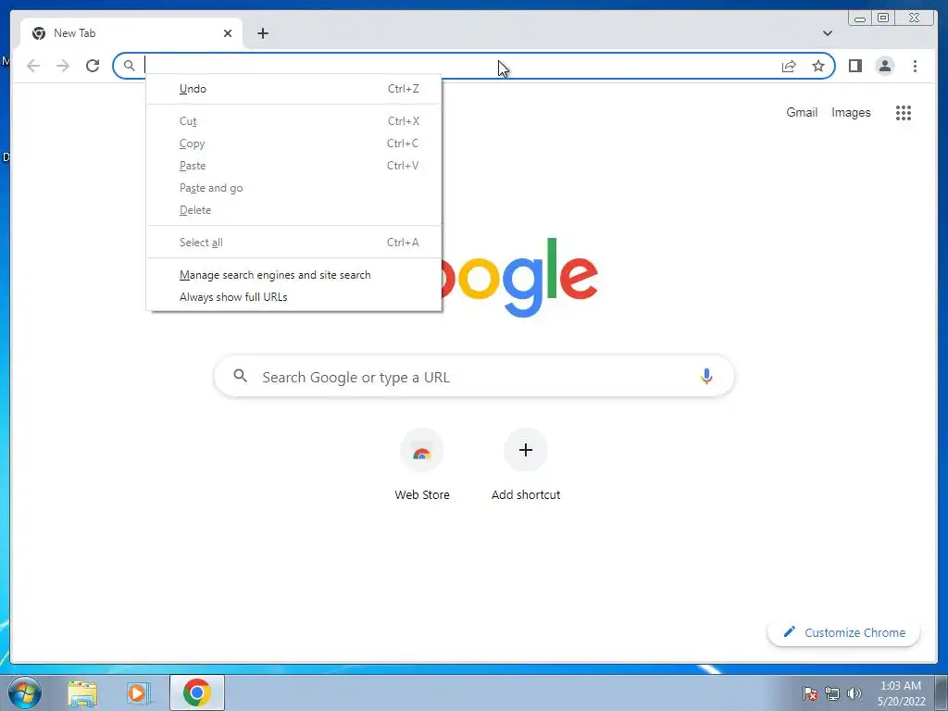Image resolution: width=948 pixels, height=711 pixels.
Task: Click the Search Google or type a URL box
Action: coord(474,376)
